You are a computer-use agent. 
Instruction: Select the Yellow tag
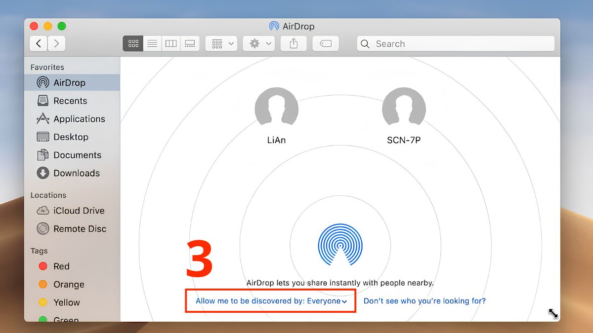point(72,302)
